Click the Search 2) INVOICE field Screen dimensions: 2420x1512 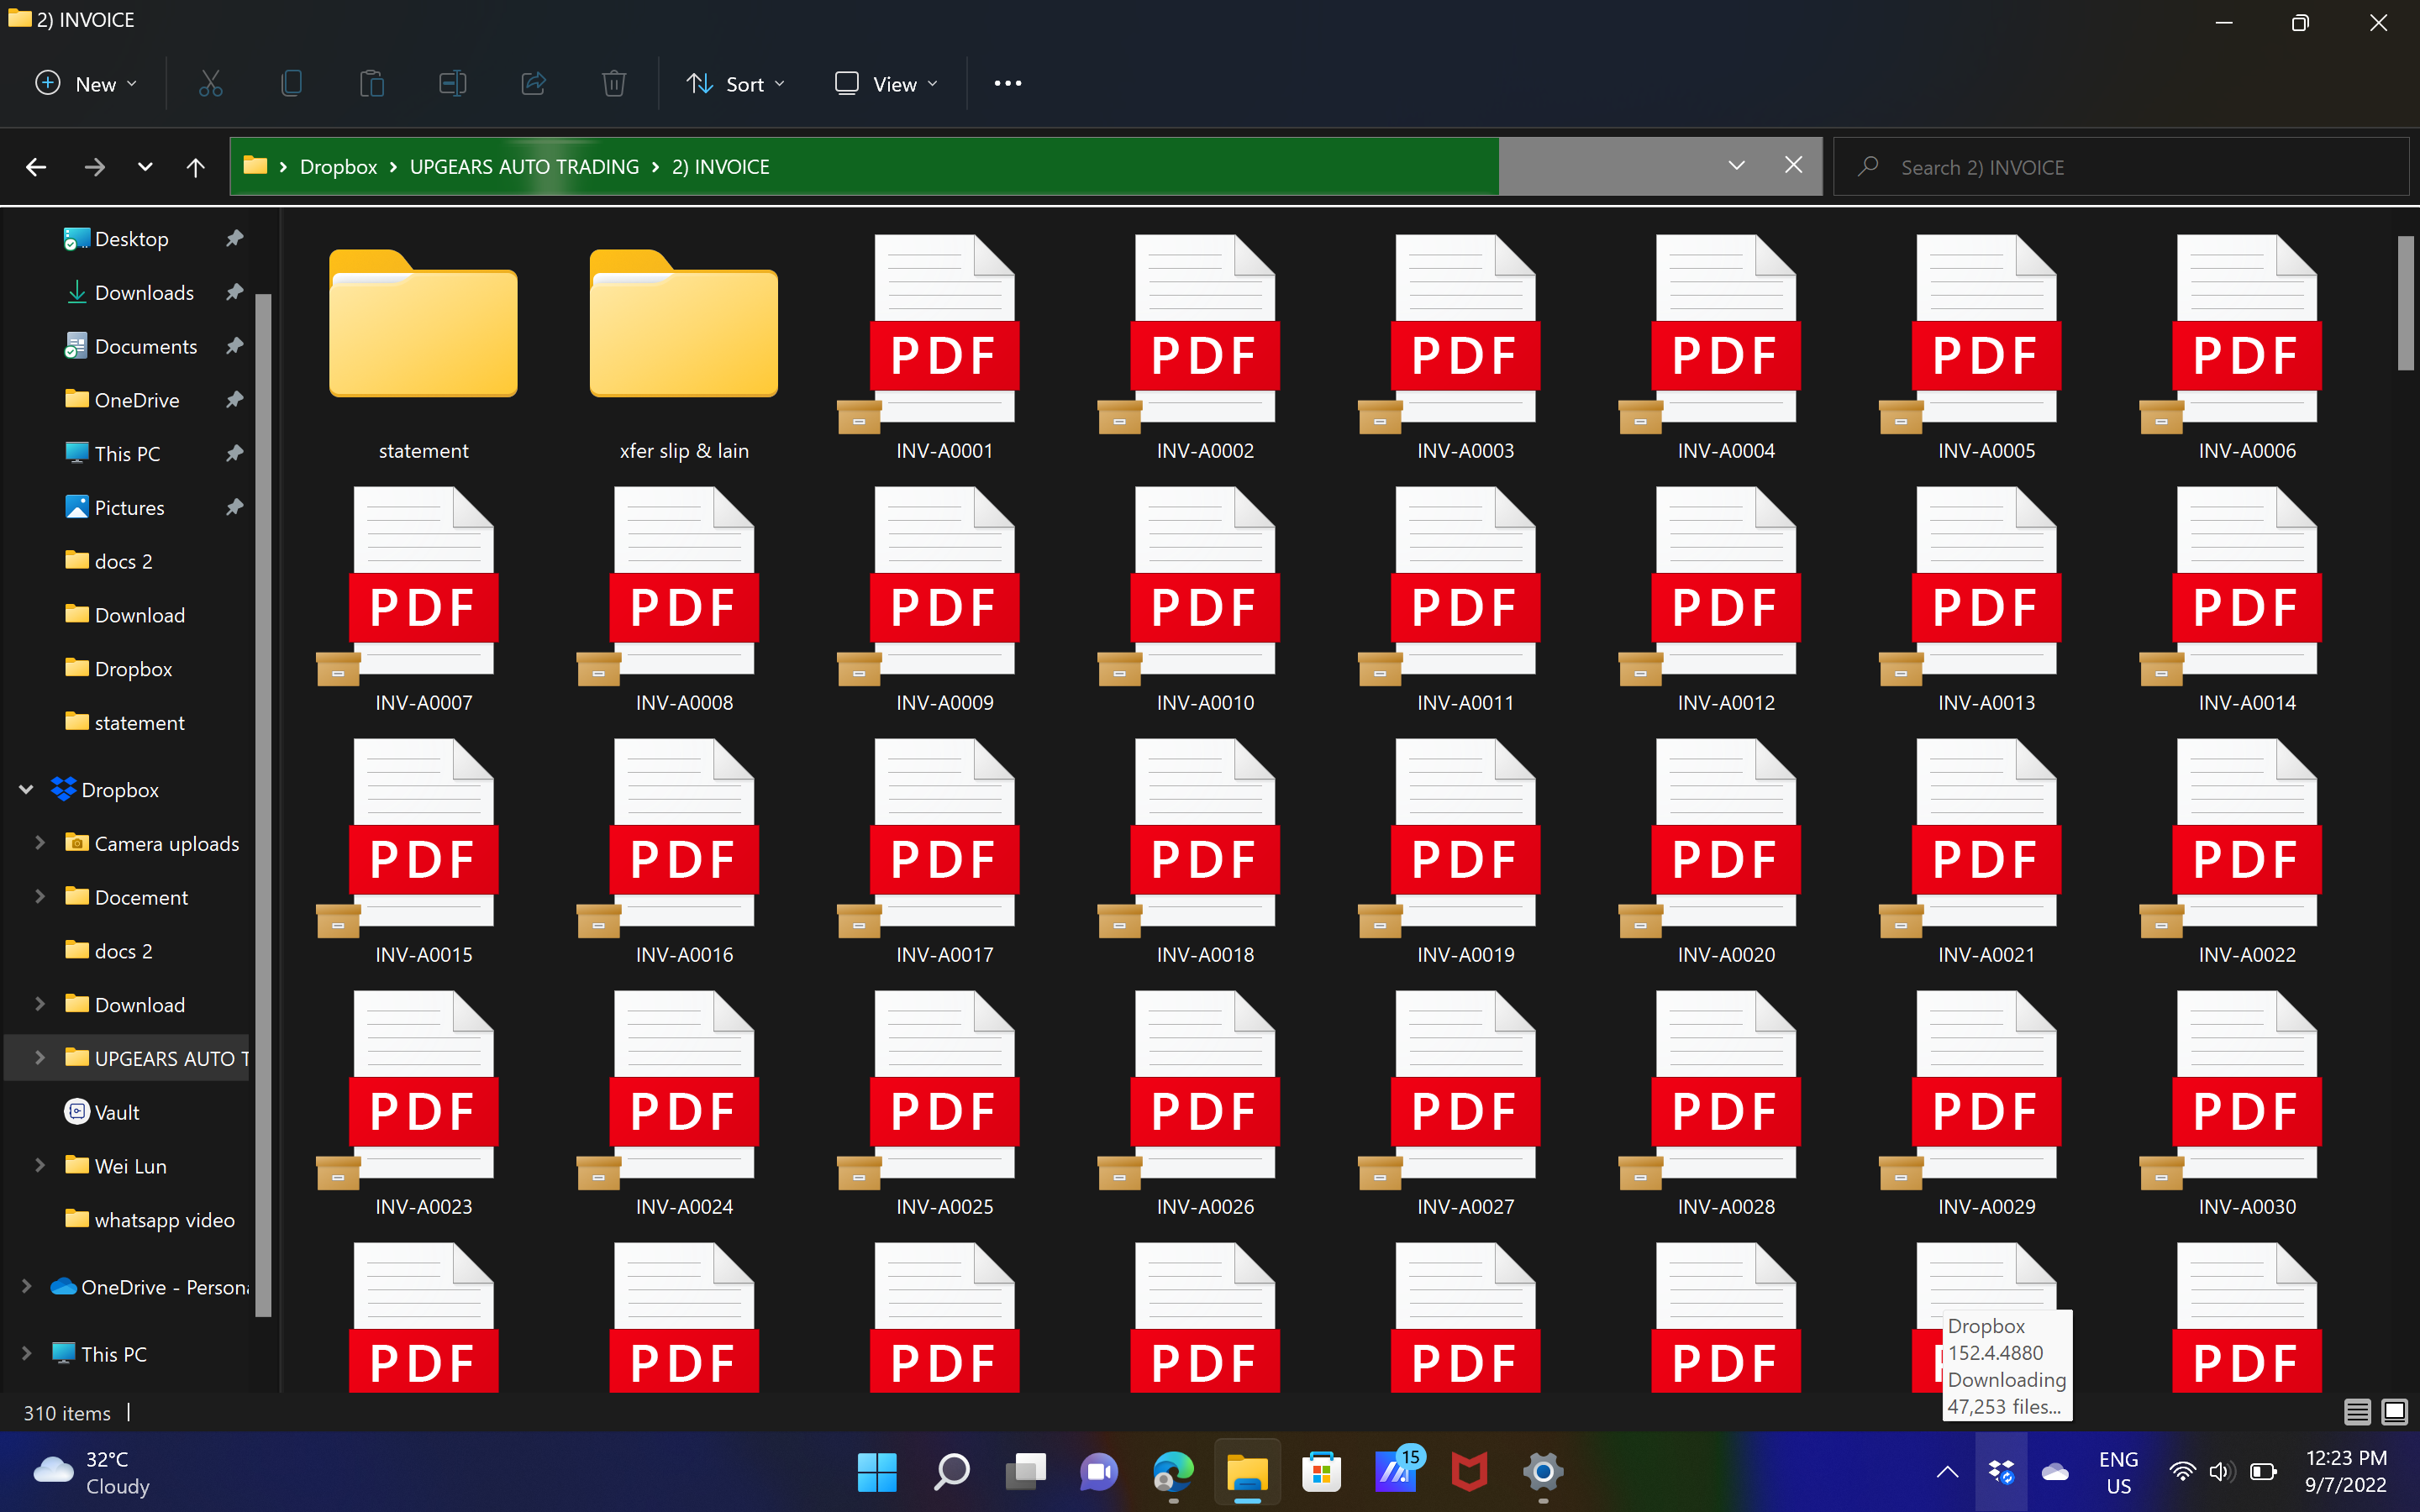[x=2120, y=167]
